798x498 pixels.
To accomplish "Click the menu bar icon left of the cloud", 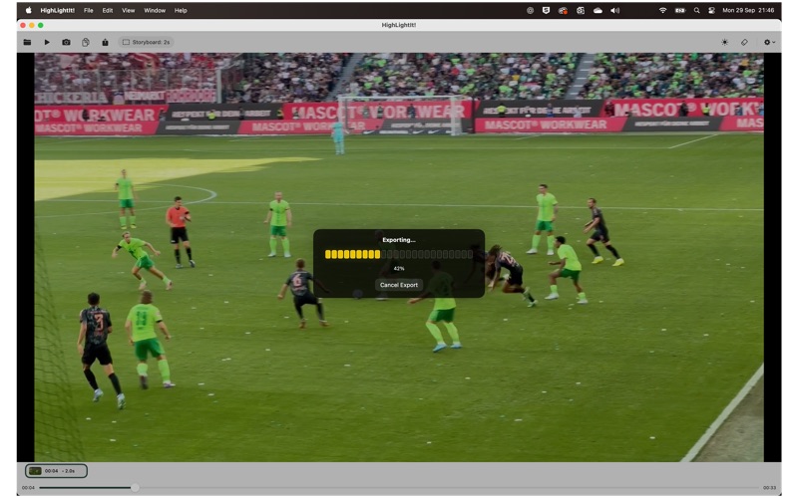I will (x=581, y=10).
